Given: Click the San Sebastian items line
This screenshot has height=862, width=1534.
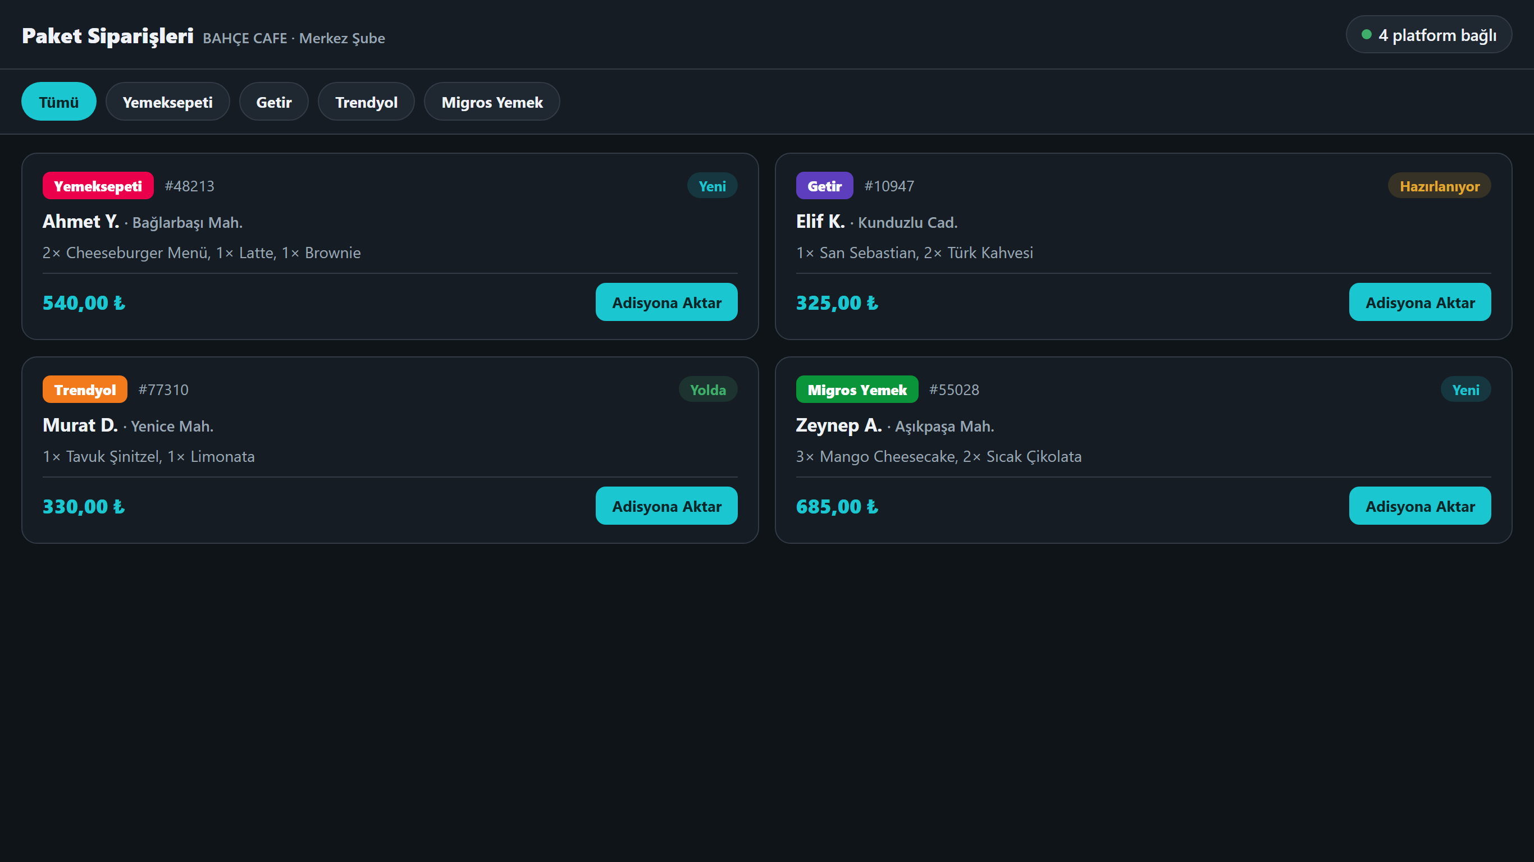Looking at the screenshot, I should pos(914,253).
